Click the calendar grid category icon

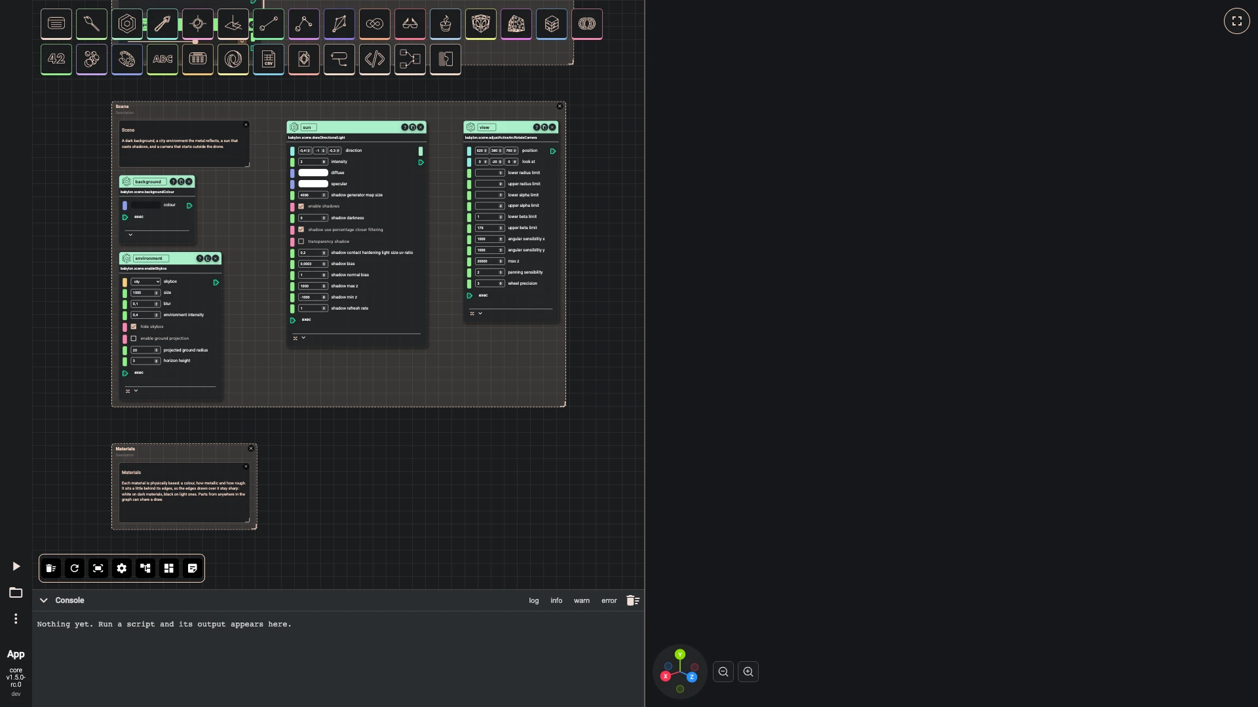pyautogui.click(x=198, y=60)
